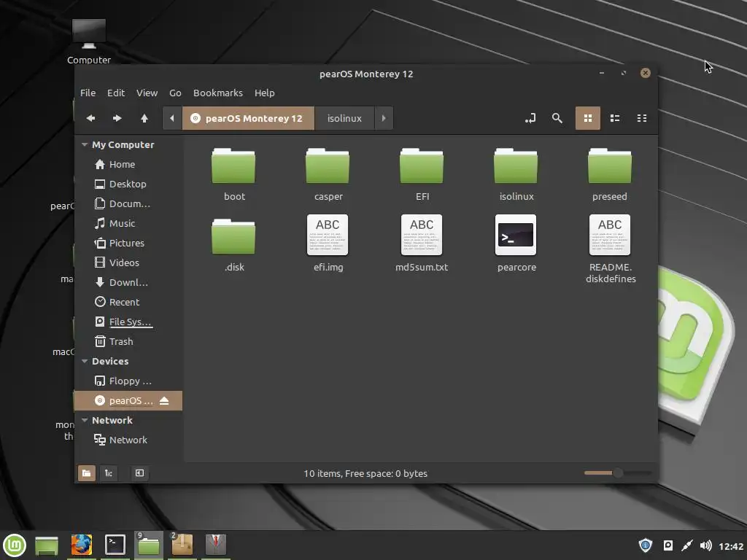Select the README.diskdefines file

pyautogui.click(x=611, y=249)
